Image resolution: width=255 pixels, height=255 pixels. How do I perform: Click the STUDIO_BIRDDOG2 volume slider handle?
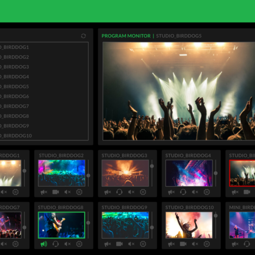point(88,175)
